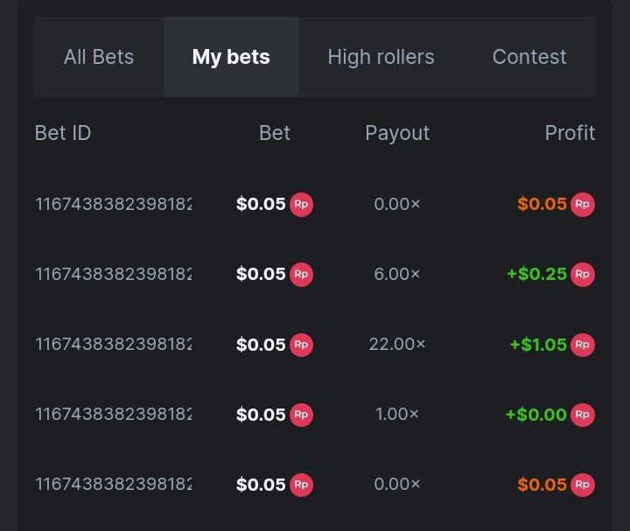630x531 pixels.
Task: Switch to the All Bets tab
Action: (x=99, y=57)
